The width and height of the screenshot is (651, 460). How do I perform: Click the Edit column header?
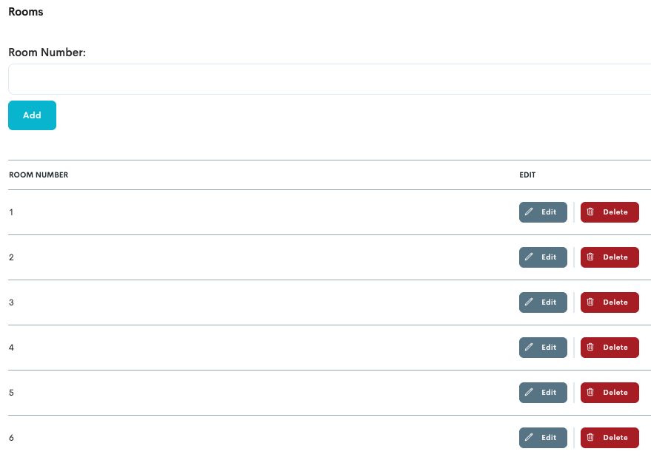pyautogui.click(x=527, y=175)
